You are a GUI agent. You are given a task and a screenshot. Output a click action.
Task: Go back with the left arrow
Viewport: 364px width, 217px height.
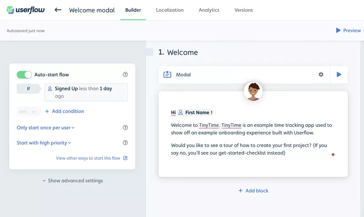(x=58, y=10)
